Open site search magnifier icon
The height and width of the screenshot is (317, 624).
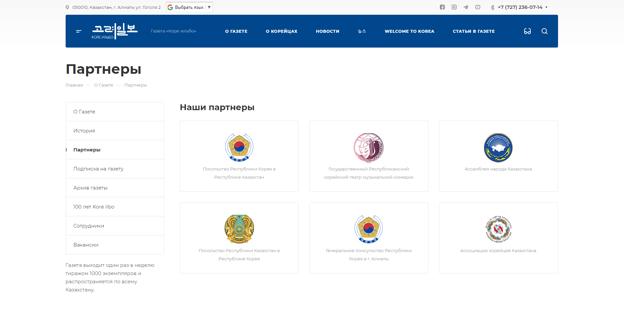tap(545, 31)
